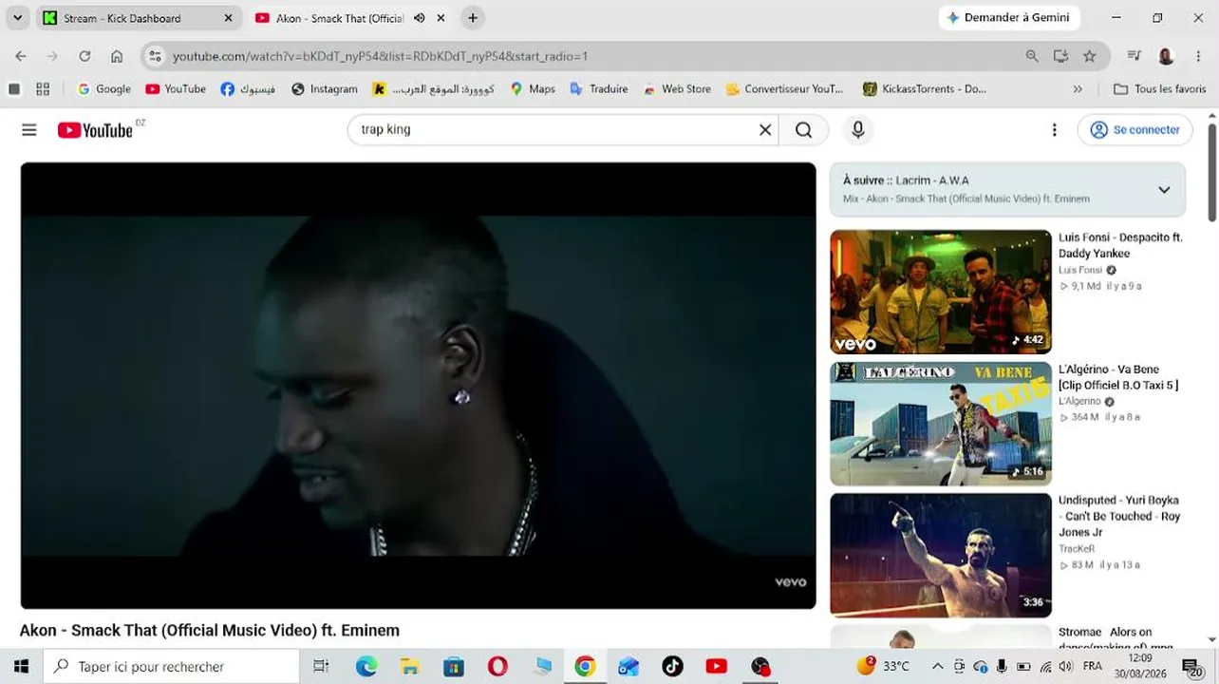The image size is (1219, 684).
Task: Mute the Akon tab via speaker icon
Action: [419, 18]
